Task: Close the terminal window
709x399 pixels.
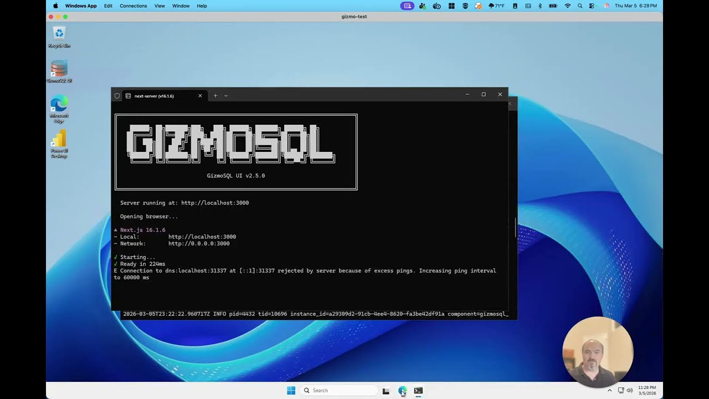Action: [x=500, y=95]
